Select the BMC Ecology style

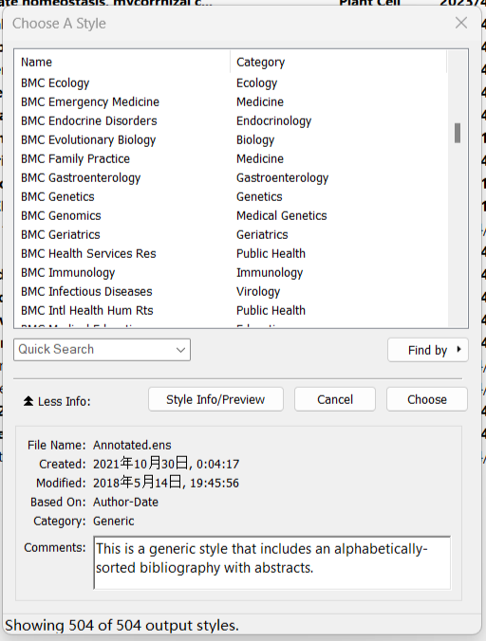231,83
